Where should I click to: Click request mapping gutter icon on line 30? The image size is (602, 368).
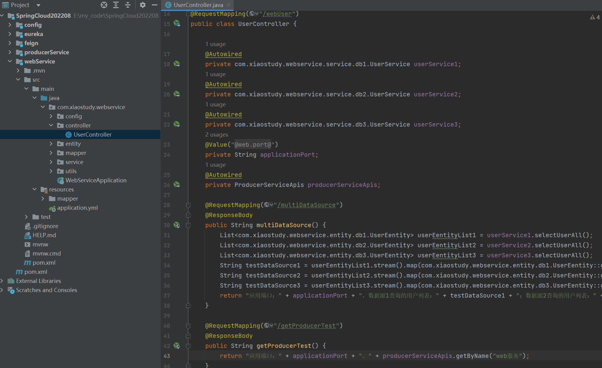click(177, 225)
